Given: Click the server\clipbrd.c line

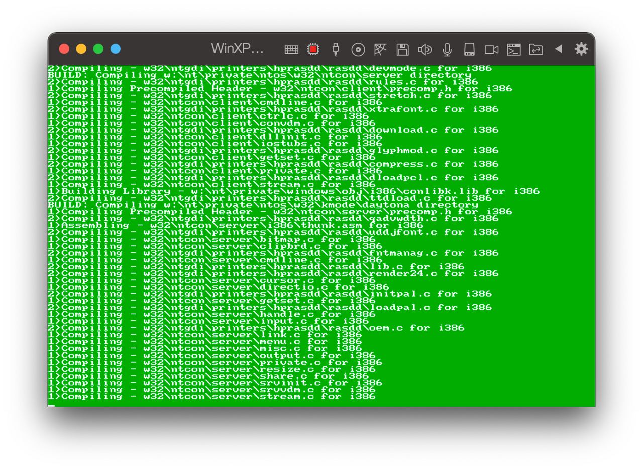Looking at the screenshot, I should point(215,246).
